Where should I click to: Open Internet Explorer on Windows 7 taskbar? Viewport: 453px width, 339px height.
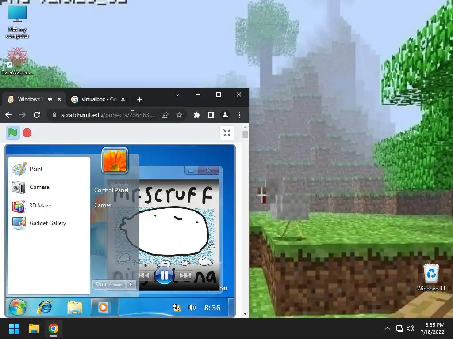[x=45, y=307]
